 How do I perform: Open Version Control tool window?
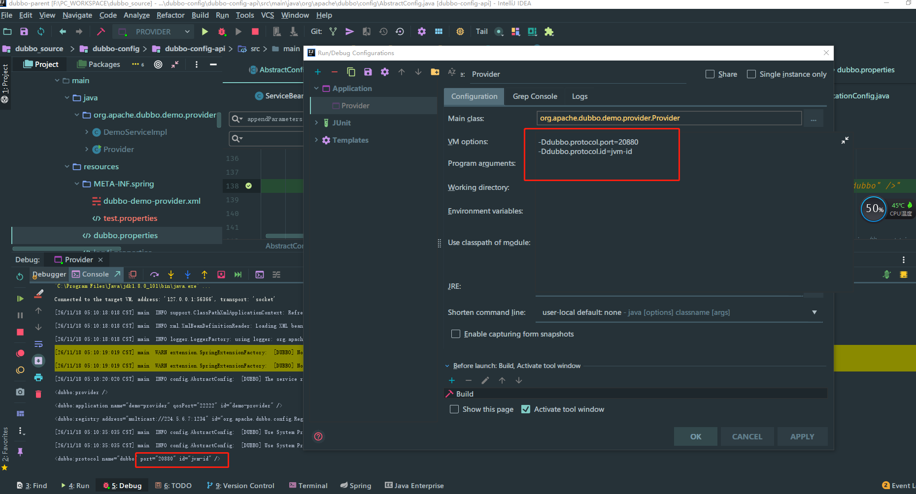pyautogui.click(x=240, y=485)
